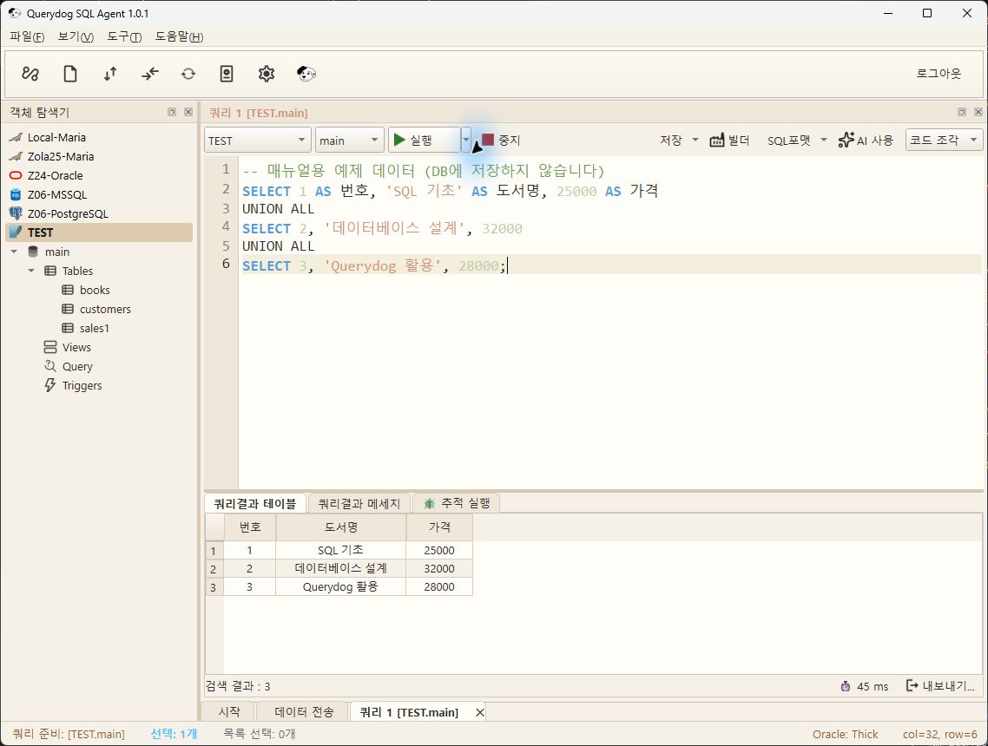Click the address book icon in toolbar
The height and width of the screenshot is (746, 988).
[227, 74]
